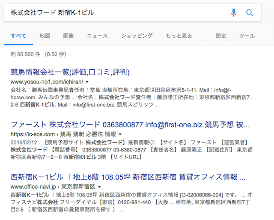Expand the dropdown arrow beside www.yosou-no1.com/ichiran/
The height and width of the screenshot is (220, 274).
(x=87, y=82)
